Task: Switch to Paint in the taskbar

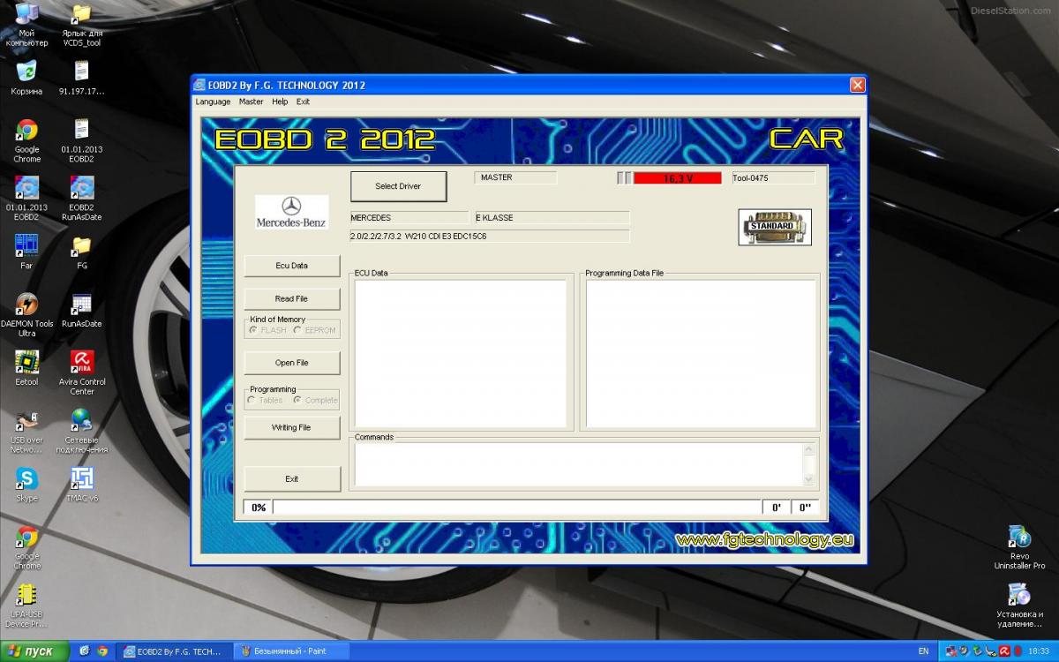Action: (291, 651)
